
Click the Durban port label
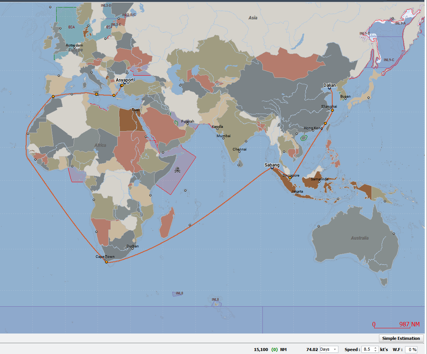tap(133, 246)
